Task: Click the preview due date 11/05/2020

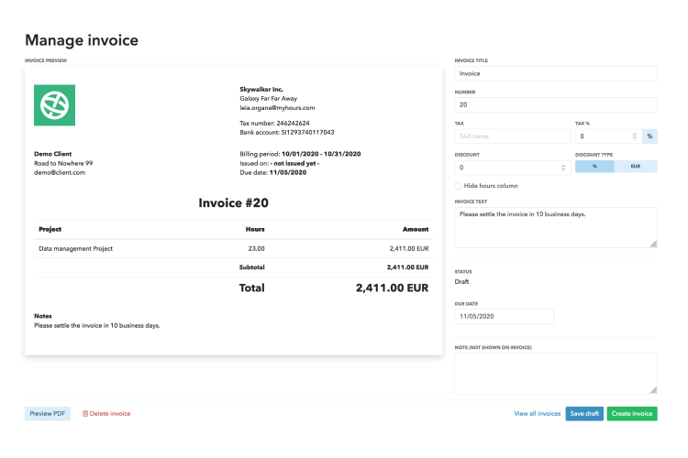Action: coord(288,173)
